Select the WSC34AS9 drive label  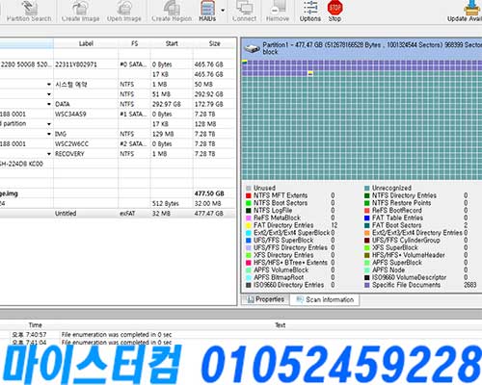tap(70, 115)
